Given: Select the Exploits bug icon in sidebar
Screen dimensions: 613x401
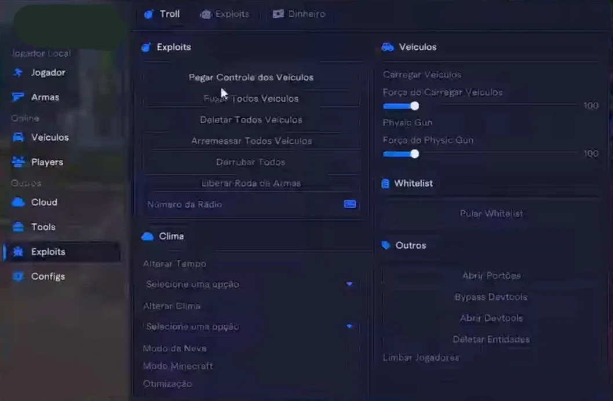Looking at the screenshot, I should pyautogui.click(x=19, y=252).
